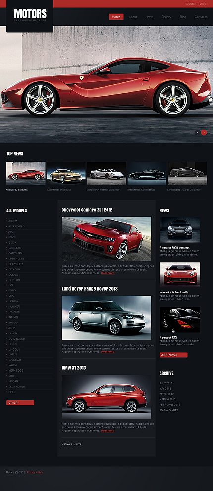Select Chrysler in All Models

(x=16, y=264)
